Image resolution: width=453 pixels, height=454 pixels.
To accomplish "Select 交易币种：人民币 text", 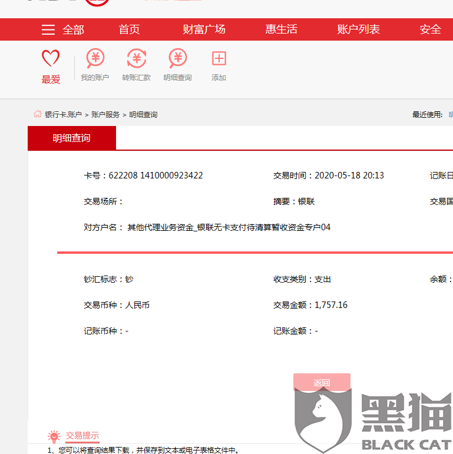I will click(x=117, y=305).
